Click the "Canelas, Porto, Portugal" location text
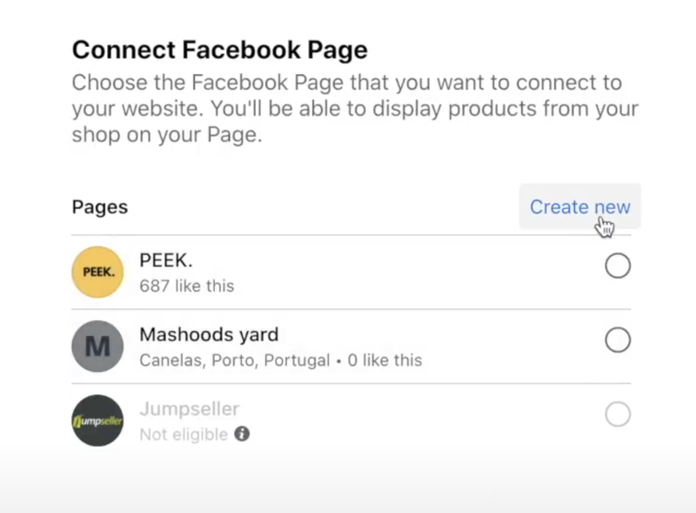This screenshot has width=696, height=513. pyautogui.click(x=234, y=360)
